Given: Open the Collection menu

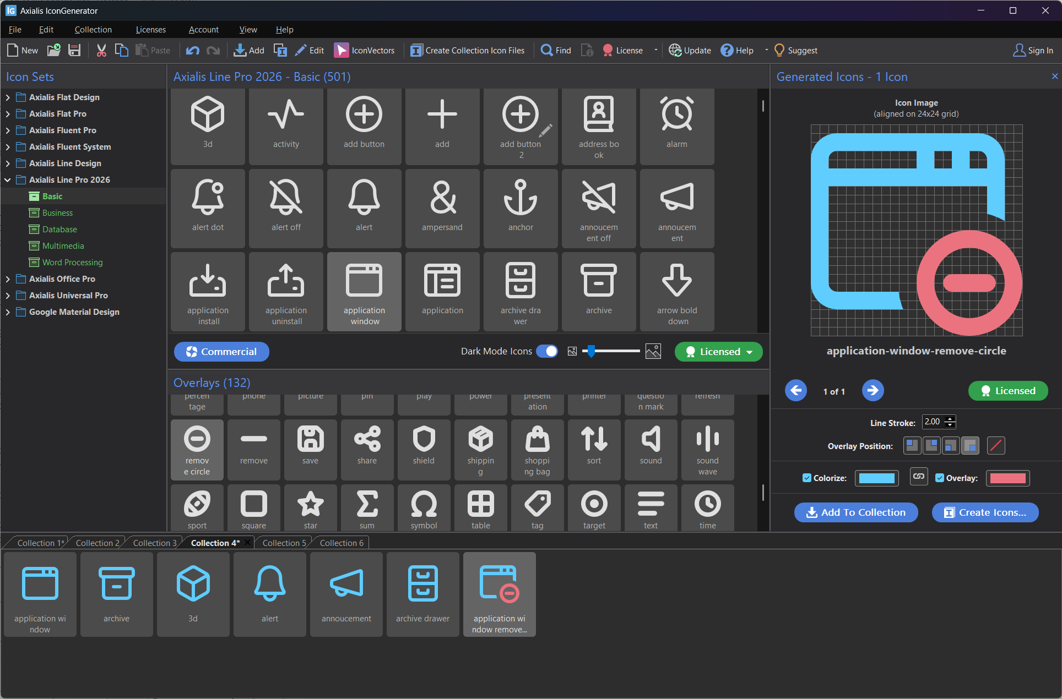Looking at the screenshot, I should pyautogui.click(x=93, y=29).
